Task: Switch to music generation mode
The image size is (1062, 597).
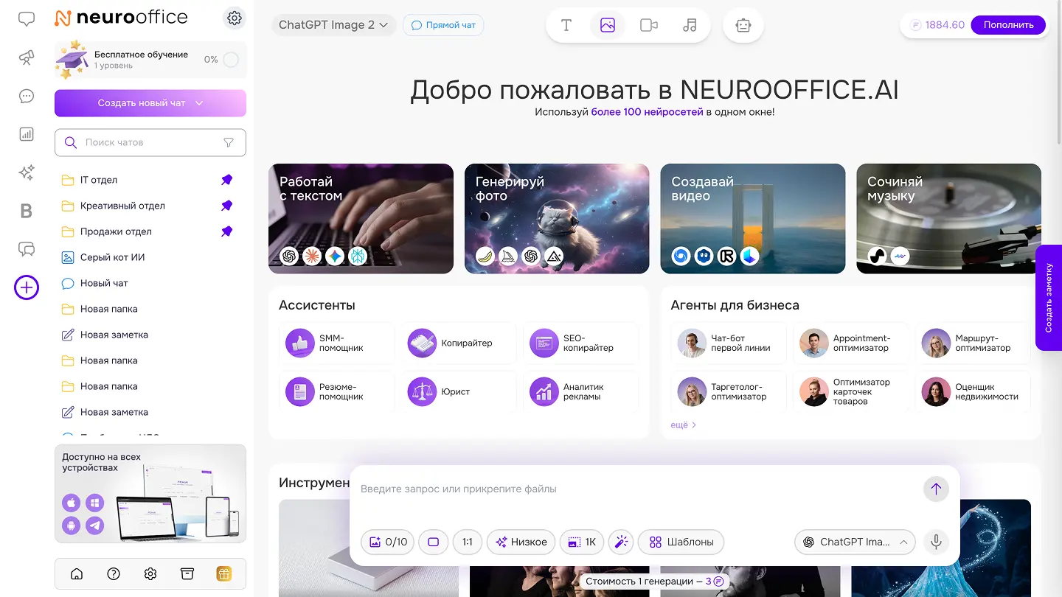Action: tap(690, 25)
